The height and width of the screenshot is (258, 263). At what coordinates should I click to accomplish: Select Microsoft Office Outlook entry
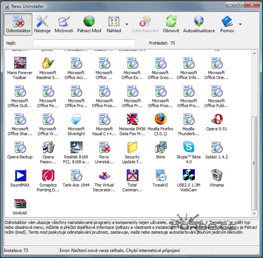click(x=20, y=96)
